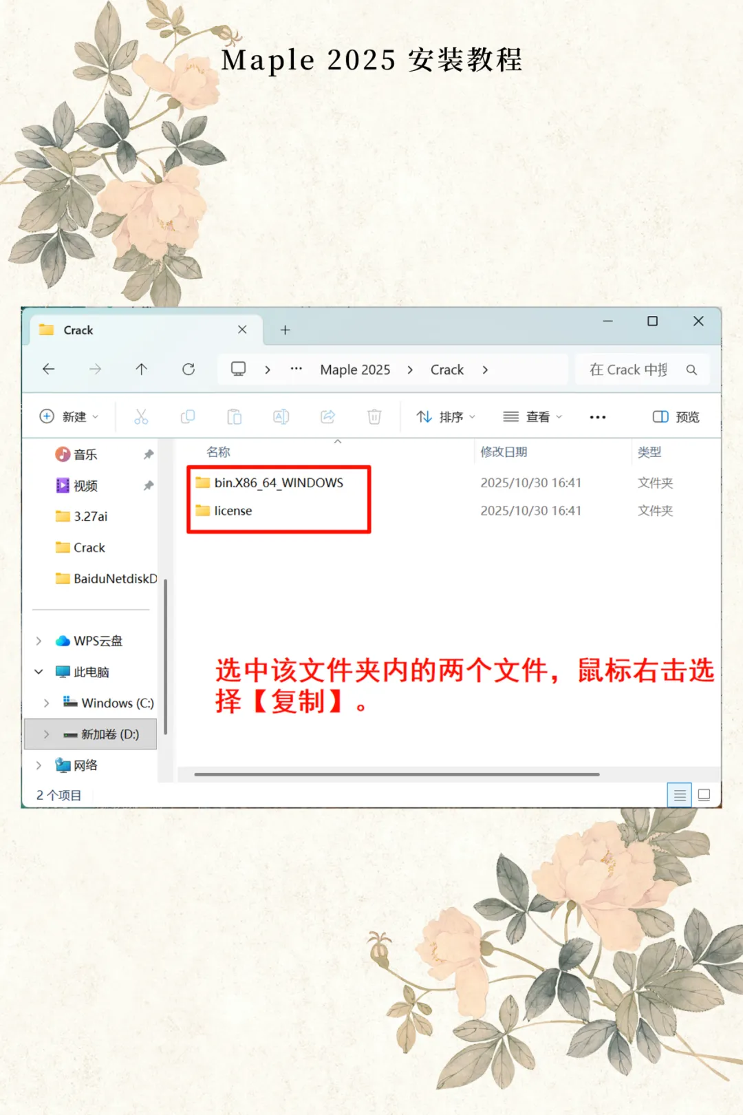Click the This PC monitor icon in address bar
This screenshot has height=1115, width=743.
[x=238, y=369]
